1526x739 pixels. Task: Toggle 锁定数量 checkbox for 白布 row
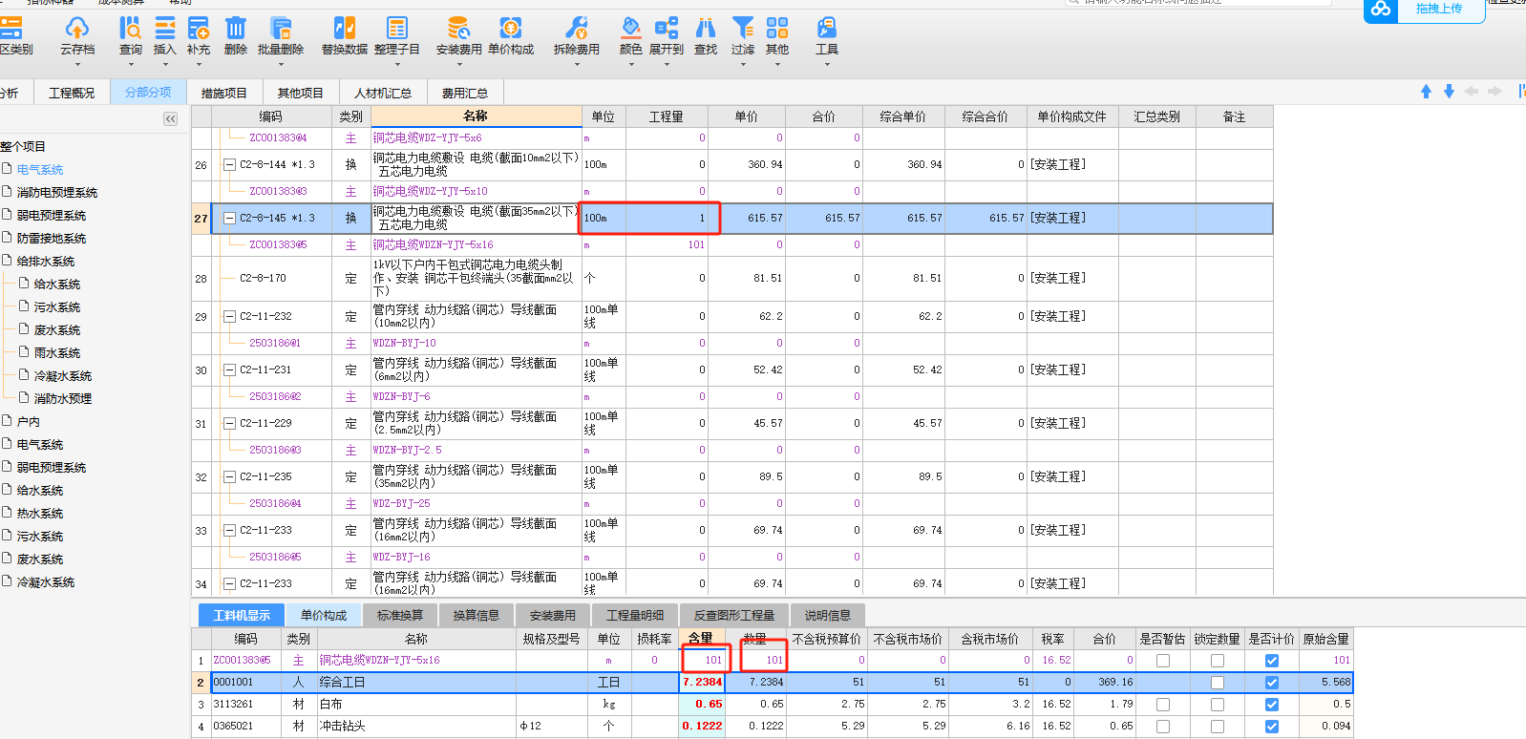coord(1218,705)
